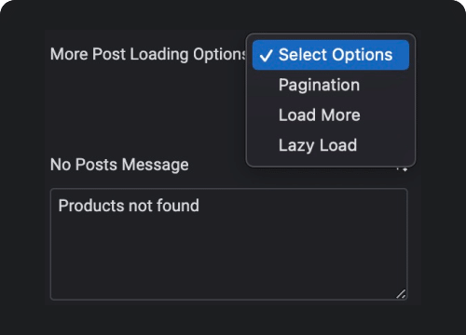Select the Load More option

[331, 115]
